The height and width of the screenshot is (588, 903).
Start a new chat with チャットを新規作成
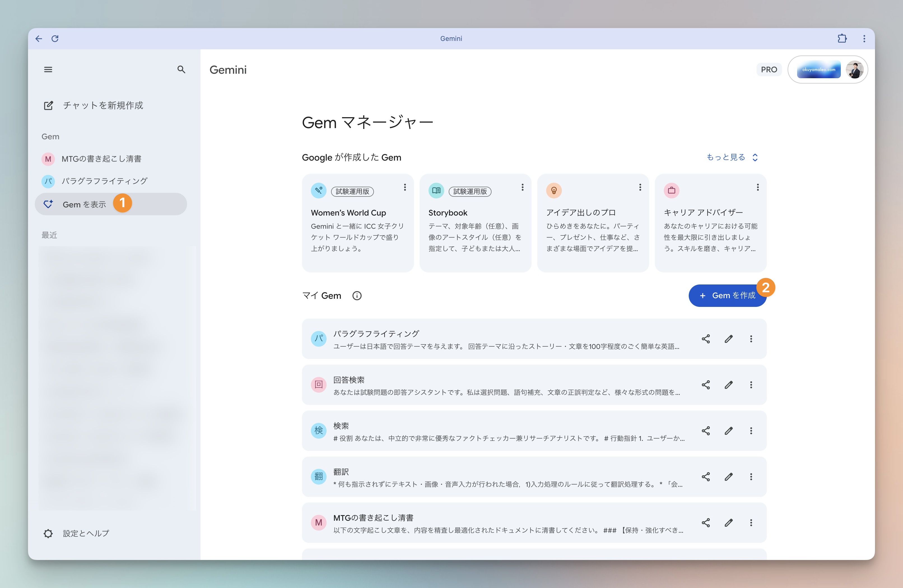pos(103,105)
